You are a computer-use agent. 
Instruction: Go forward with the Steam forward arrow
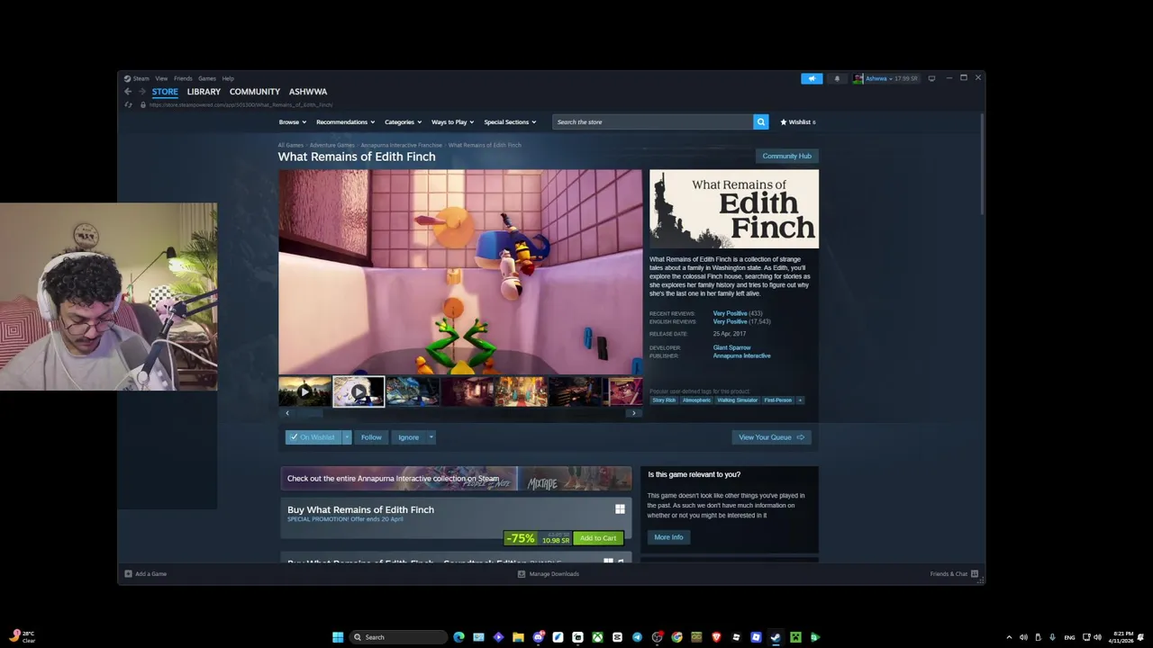142,92
